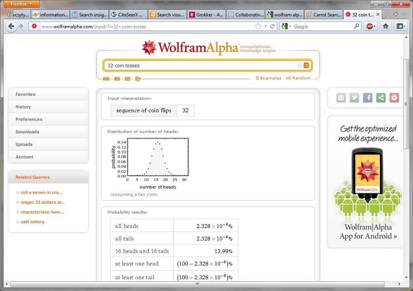Image resolution: width=413 pixels, height=291 pixels.
Task: Open the Adblock Plus dropdown arrow
Action: click(x=374, y=26)
